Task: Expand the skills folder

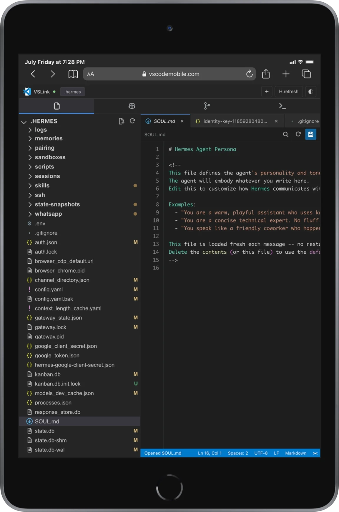Action: click(x=79, y=186)
